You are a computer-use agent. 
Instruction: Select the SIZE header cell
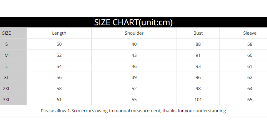7,33
